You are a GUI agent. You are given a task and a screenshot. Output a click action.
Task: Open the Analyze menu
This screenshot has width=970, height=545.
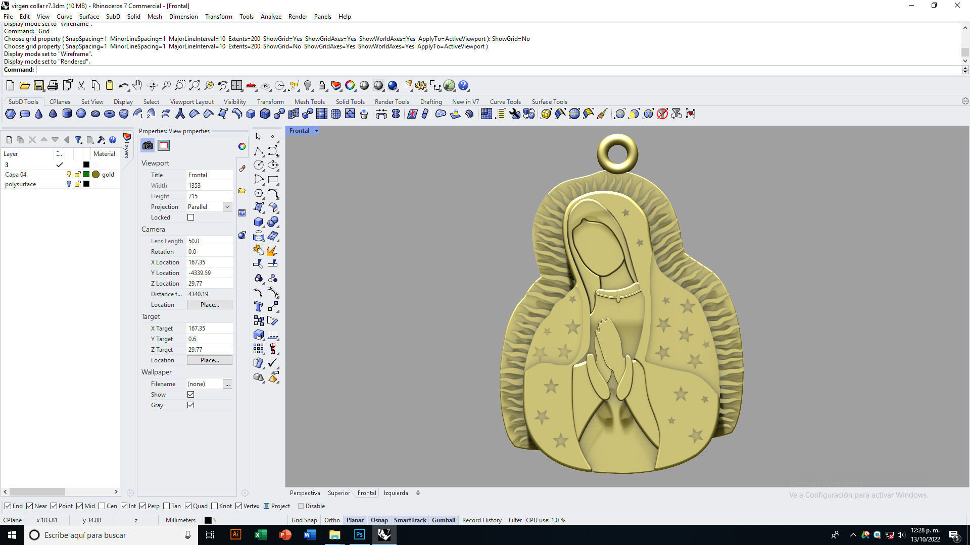point(271,17)
